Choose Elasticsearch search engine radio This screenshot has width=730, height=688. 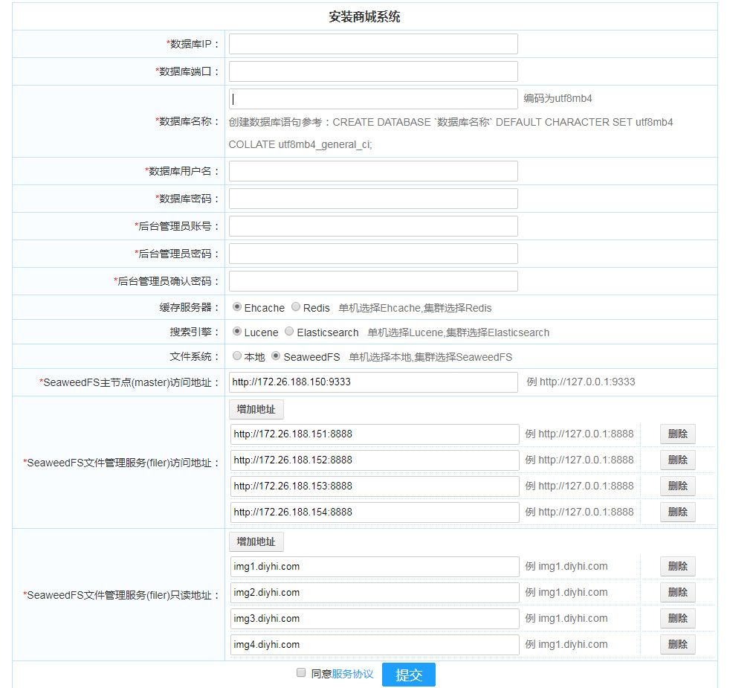point(289,331)
